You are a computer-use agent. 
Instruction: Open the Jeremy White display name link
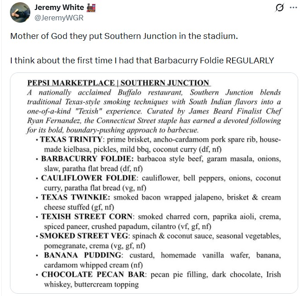(x=59, y=7)
